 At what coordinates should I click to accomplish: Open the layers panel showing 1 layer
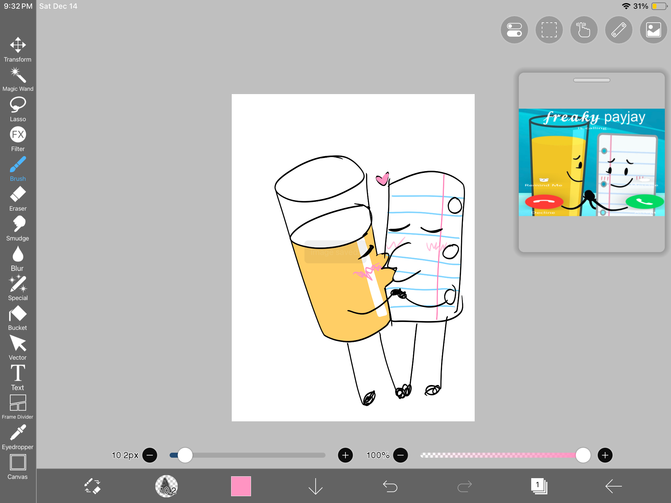539,486
